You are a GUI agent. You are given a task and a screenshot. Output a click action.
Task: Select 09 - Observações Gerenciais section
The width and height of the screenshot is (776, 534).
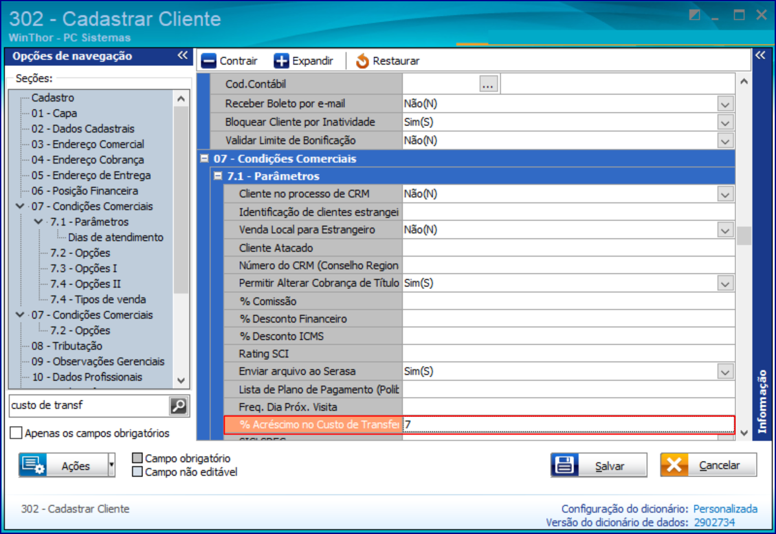[x=98, y=361]
